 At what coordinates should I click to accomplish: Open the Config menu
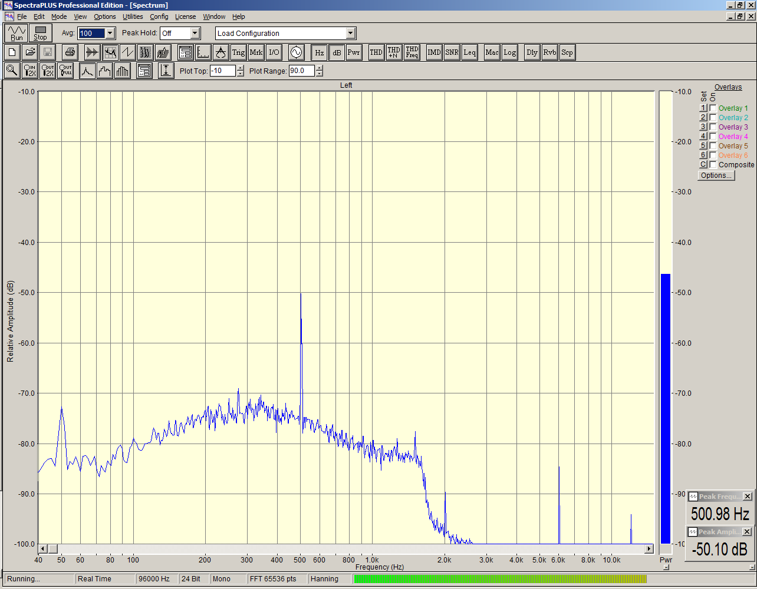click(159, 16)
